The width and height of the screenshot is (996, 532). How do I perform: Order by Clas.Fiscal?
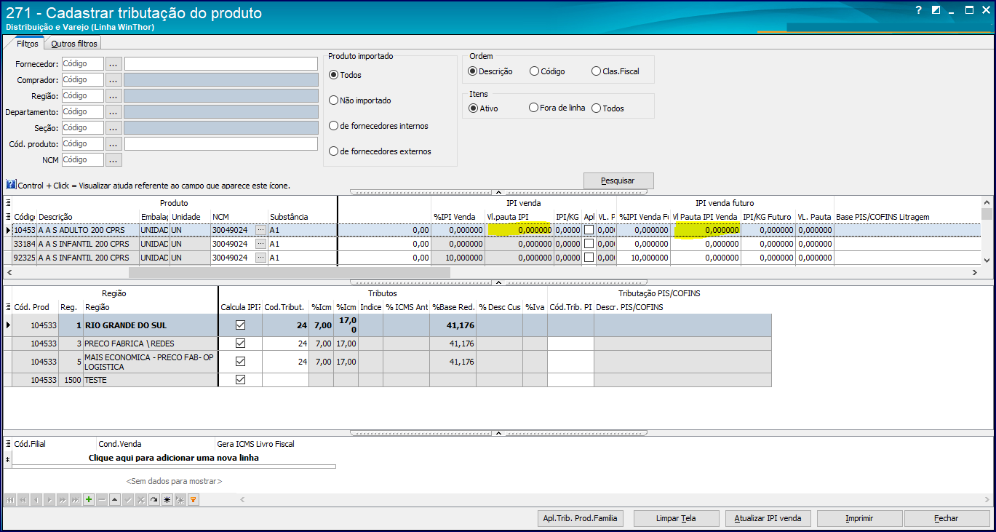[615, 71]
